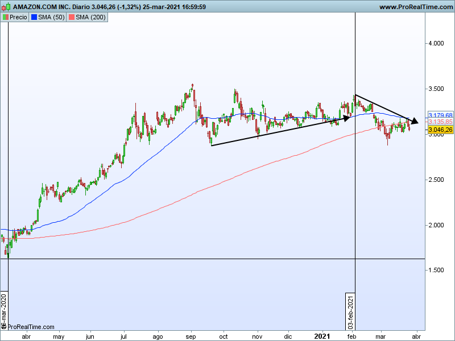455x341 pixels.
Task: Select the SMA (50) legend button
Action: tap(48, 17)
